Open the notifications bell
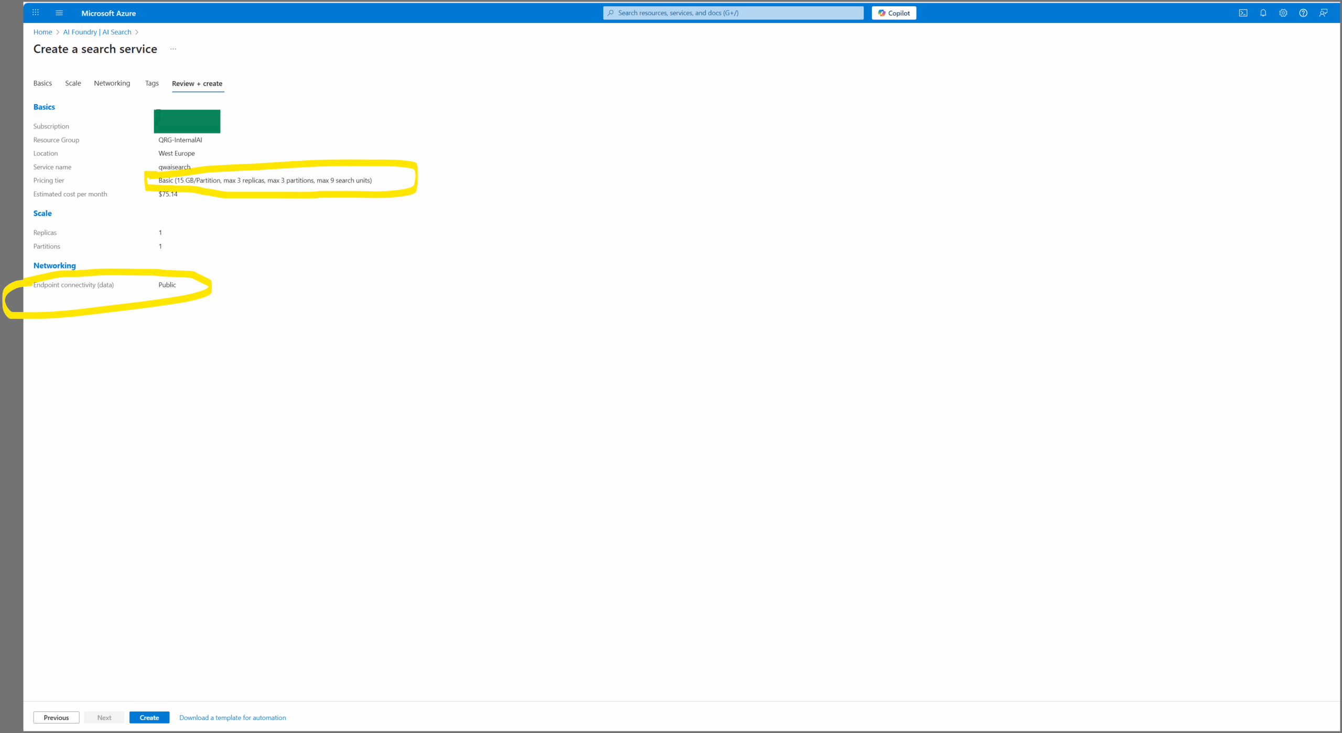Image resolution: width=1342 pixels, height=733 pixels. coord(1263,13)
